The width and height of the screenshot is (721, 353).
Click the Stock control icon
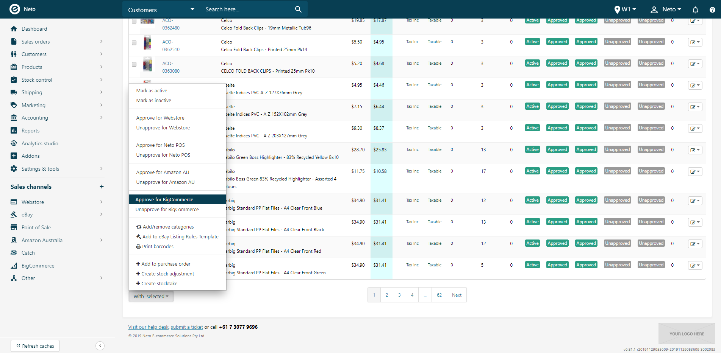click(14, 80)
